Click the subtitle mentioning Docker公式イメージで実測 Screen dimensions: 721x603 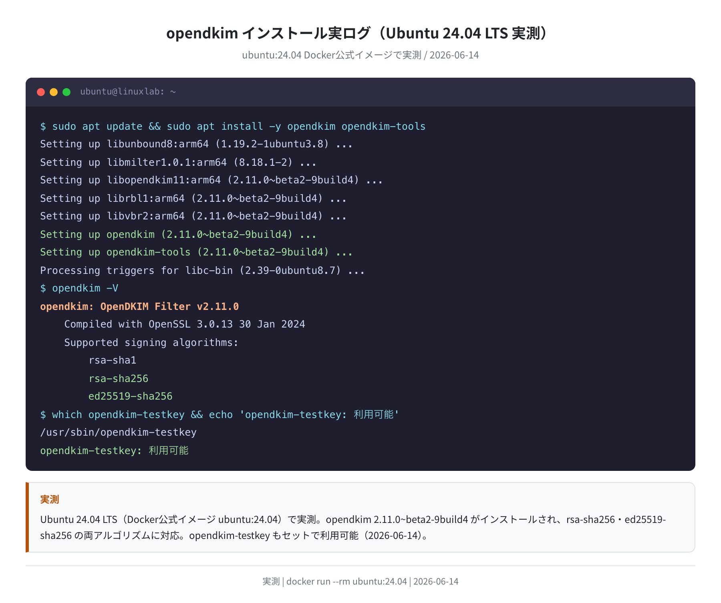pyautogui.click(x=360, y=55)
